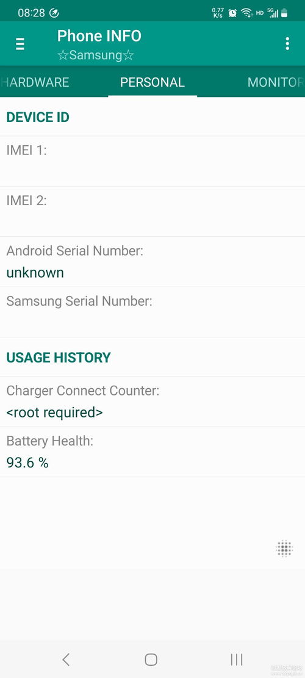305x678 pixels.
Task: Tap the floating dotted grid icon
Action: 284,548
